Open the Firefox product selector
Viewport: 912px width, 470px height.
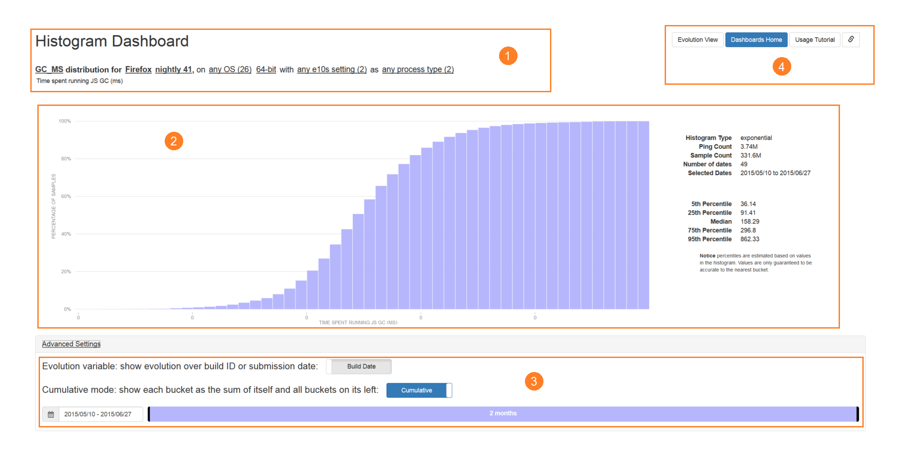coord(138,69)
